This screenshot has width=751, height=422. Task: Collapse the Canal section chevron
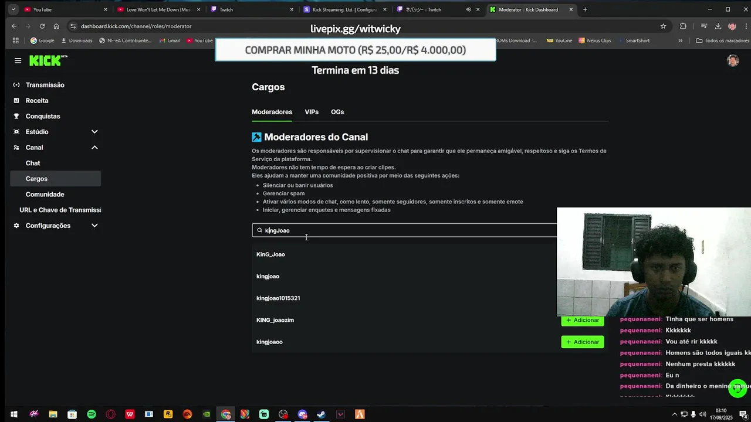94,148
